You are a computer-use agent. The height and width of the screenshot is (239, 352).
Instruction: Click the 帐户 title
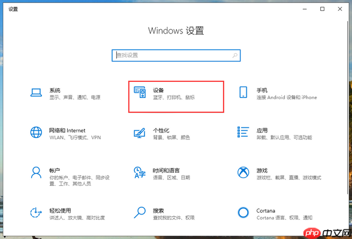[x=55, y=170]
